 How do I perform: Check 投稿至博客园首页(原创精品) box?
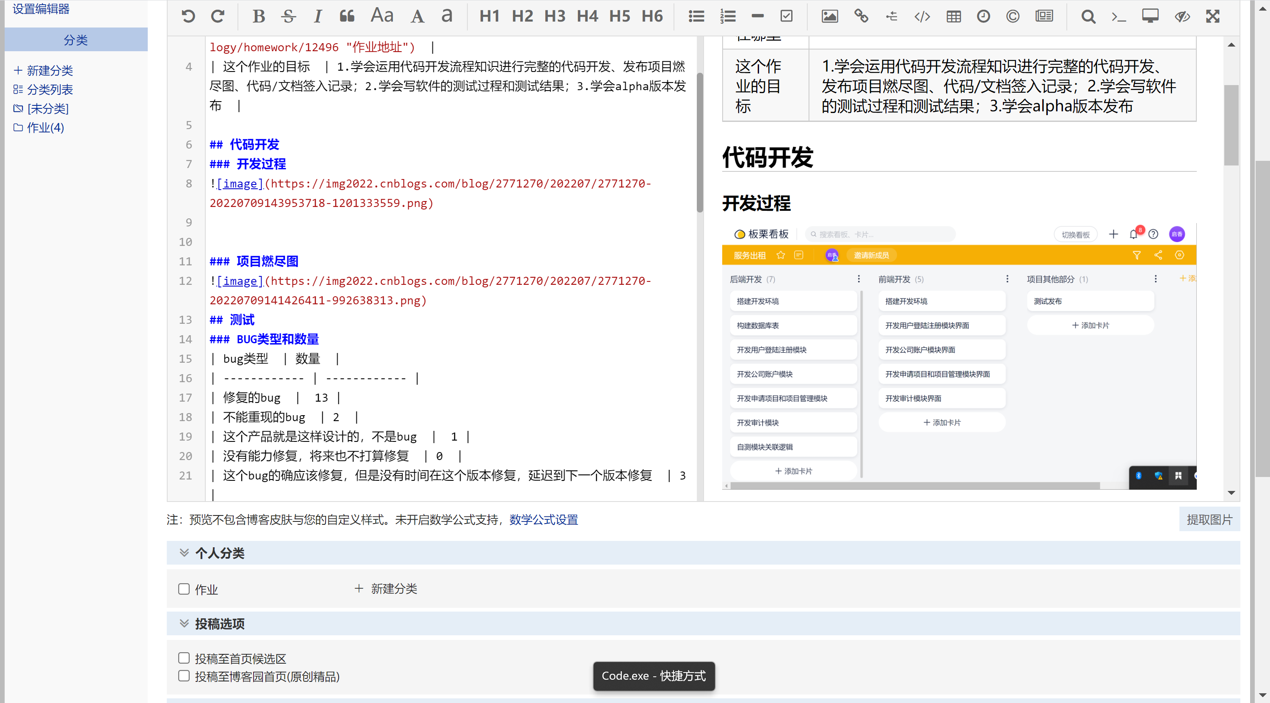(184, 676)
